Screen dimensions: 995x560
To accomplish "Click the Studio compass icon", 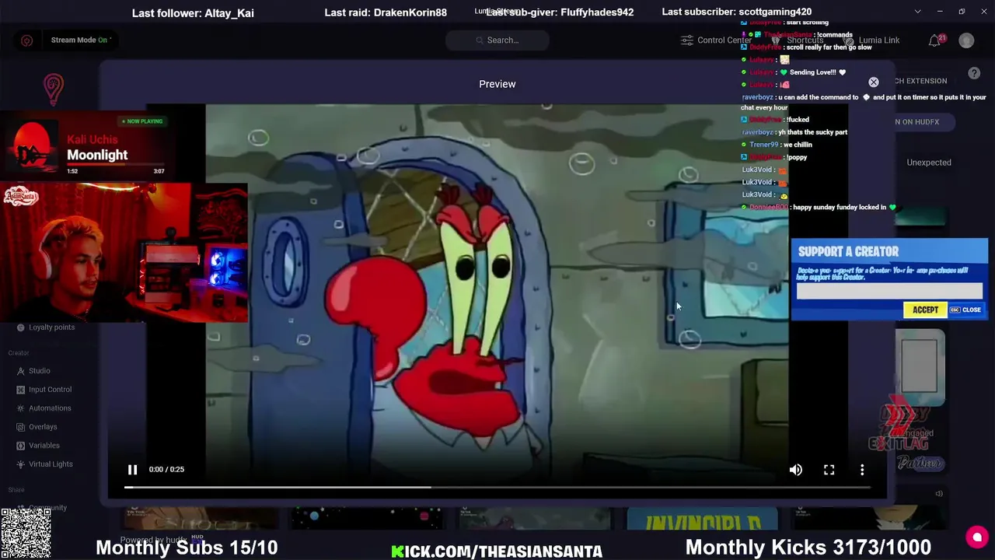I will (x=21, y=371).
